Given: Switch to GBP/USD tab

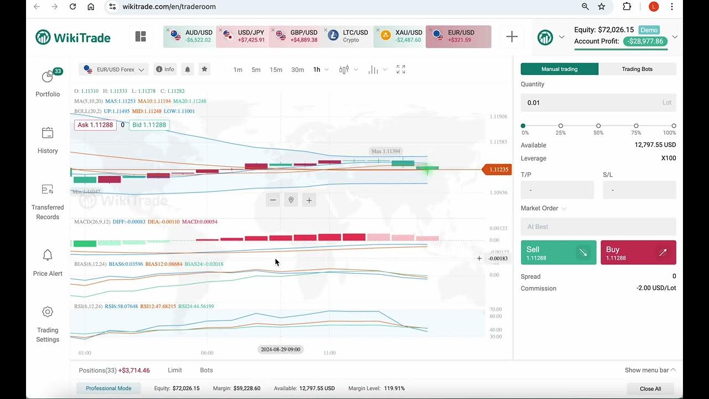Looking at the screenshot, I should (295, 37).
